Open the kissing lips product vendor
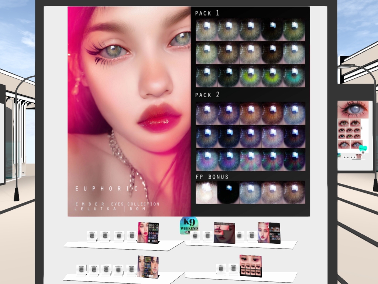 pyautogui.click(x=224, y=233)
